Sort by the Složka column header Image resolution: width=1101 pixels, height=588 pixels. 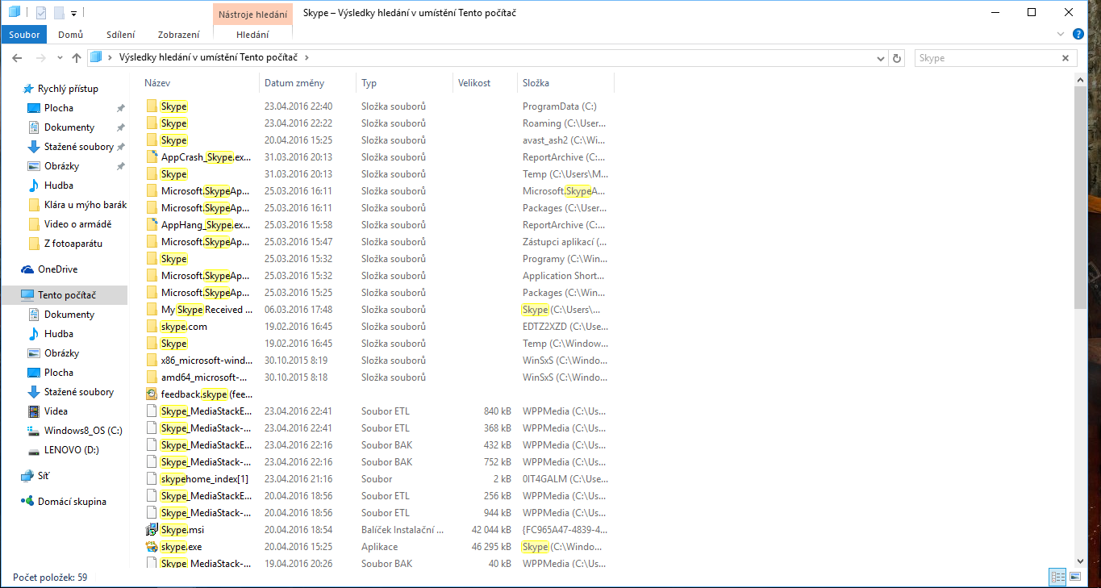[565, 83]
